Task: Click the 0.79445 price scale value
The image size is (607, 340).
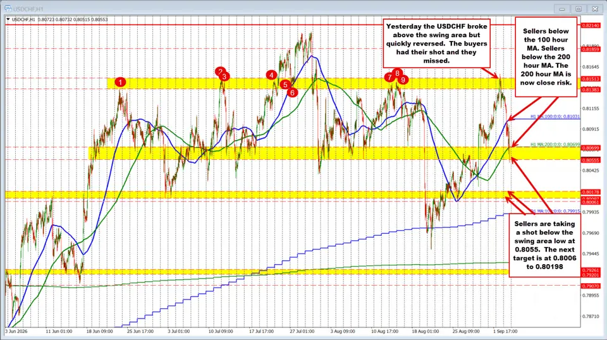Action: click(x=591, y=254)
